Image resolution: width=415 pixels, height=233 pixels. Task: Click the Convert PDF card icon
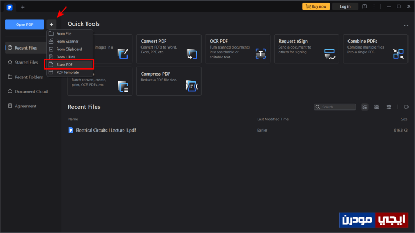coord(192,54)
